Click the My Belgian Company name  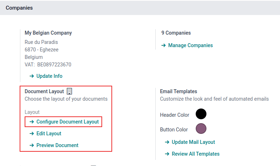[48, 33]
